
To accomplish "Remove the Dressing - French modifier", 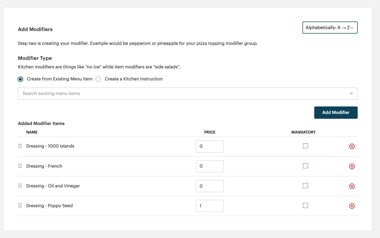I will (352, 166).
